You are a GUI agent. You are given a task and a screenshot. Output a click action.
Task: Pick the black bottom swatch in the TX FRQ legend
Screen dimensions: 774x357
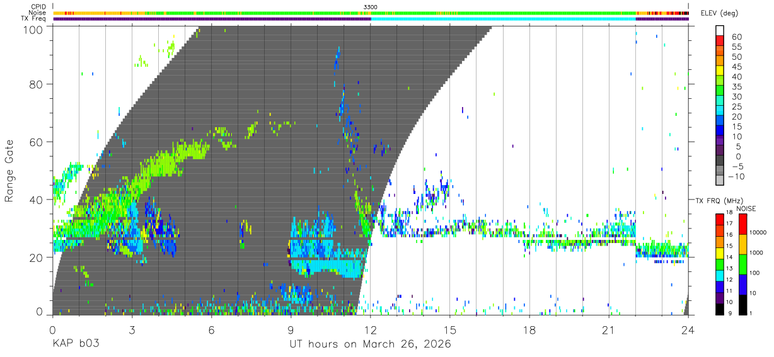720,309
